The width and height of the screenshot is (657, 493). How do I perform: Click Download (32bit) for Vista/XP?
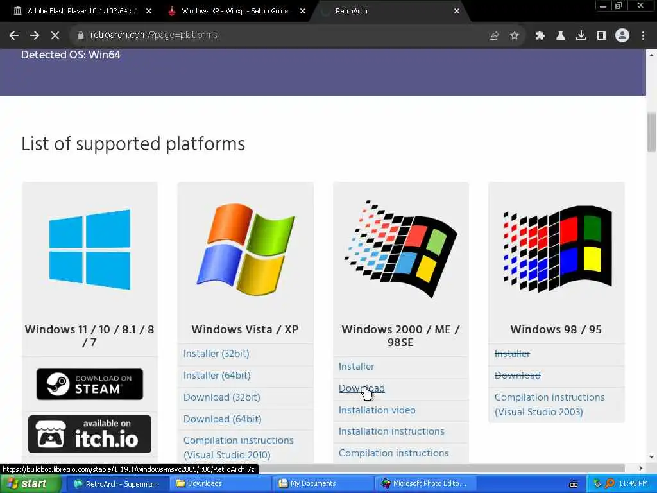click(x=221, y=397)
